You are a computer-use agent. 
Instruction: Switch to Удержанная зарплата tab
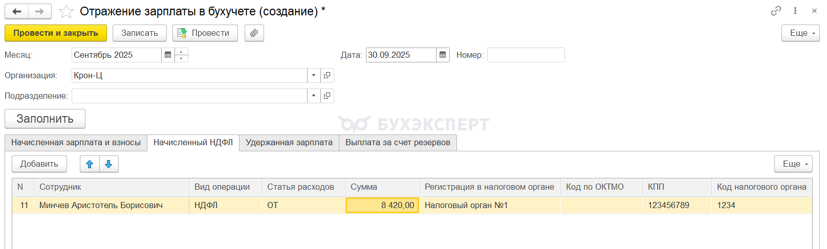pyautogui.click(x=289, y=143)
